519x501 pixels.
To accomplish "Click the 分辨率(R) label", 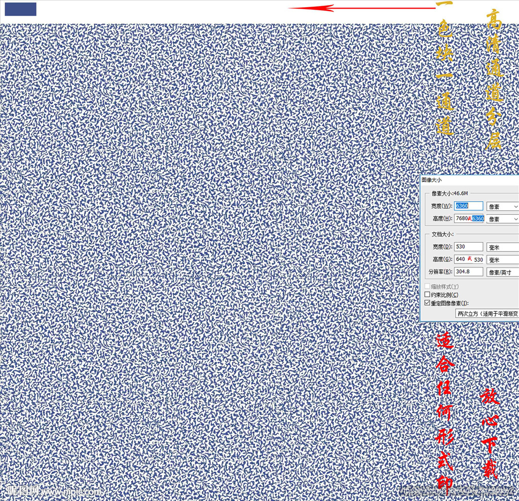I will point(440,272).
